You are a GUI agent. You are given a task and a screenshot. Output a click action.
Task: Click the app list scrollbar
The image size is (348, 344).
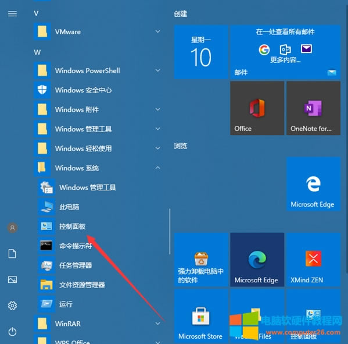pyautogui.click(x=170, y=231)
